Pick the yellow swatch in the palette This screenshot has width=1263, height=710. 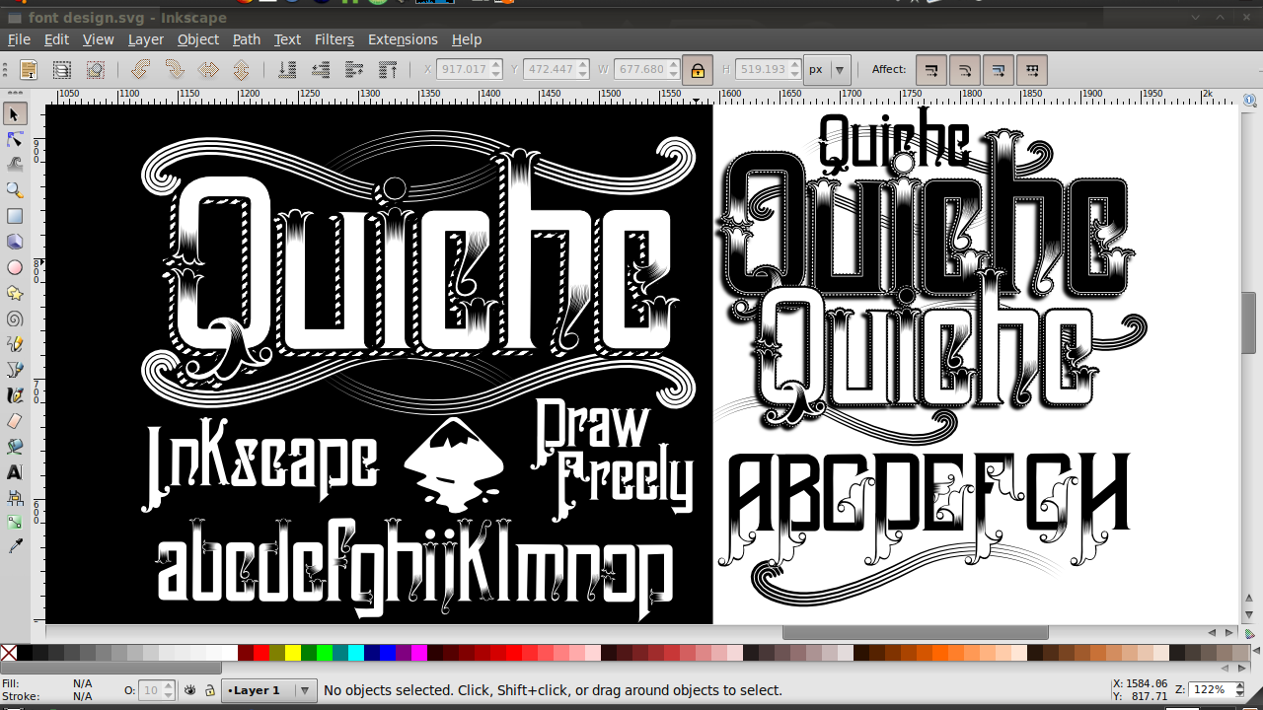pos(293,653)
